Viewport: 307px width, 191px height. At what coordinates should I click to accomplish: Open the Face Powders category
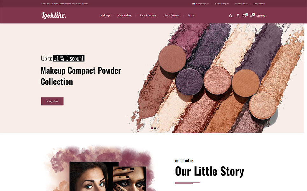point(148,15)
